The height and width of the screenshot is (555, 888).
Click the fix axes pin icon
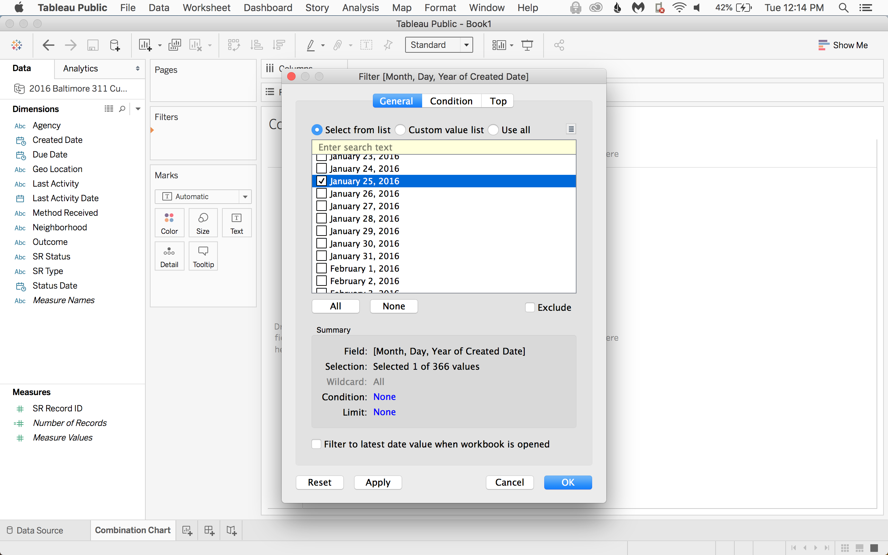[x=388, y=45]
